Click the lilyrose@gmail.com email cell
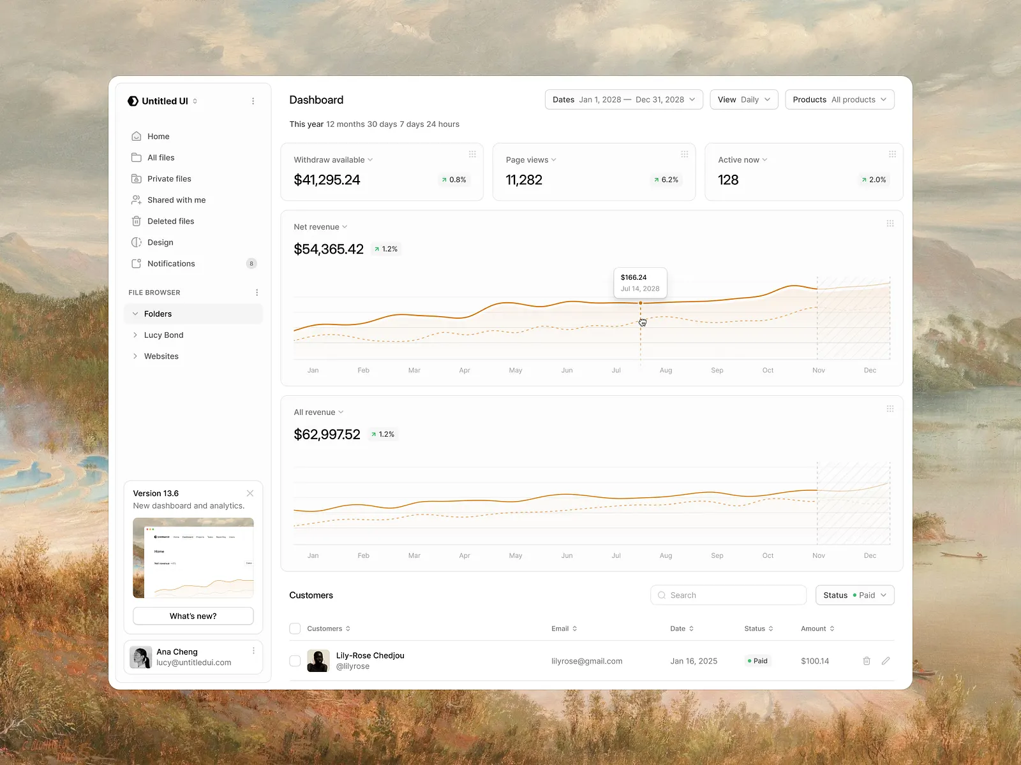 coord(587,661)
